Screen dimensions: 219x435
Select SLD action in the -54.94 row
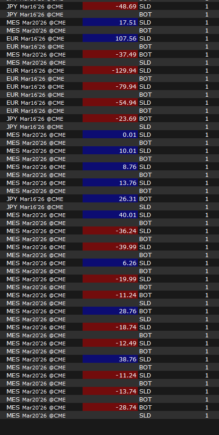[x=145, y=103]
